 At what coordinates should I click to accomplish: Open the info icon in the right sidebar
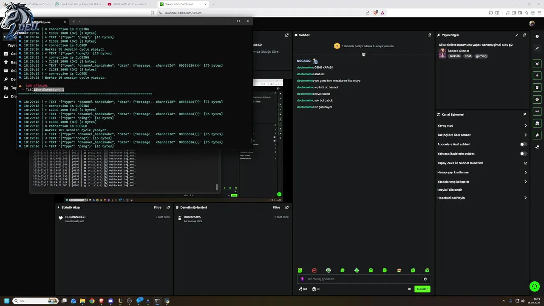[x=537, y=37]
